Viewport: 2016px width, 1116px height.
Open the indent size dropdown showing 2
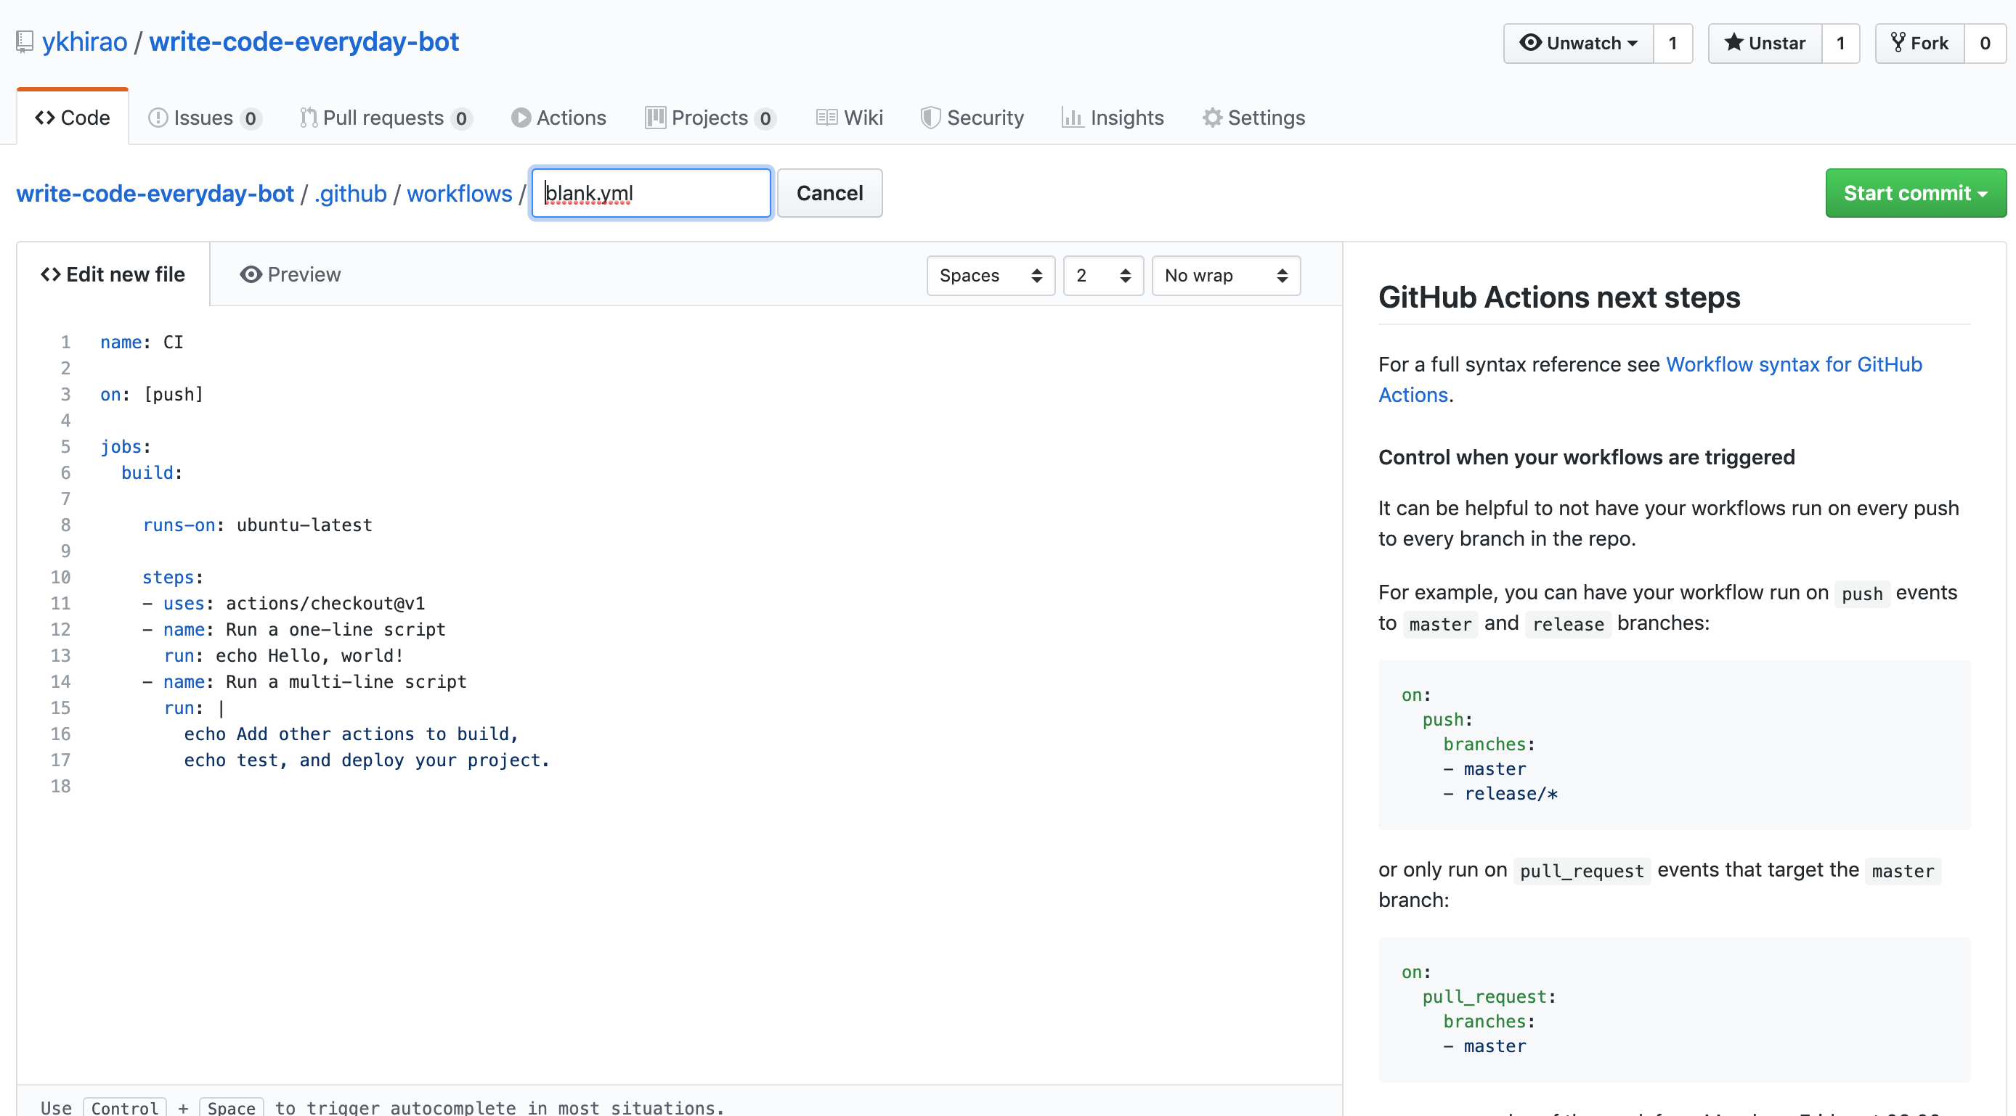1103,275
